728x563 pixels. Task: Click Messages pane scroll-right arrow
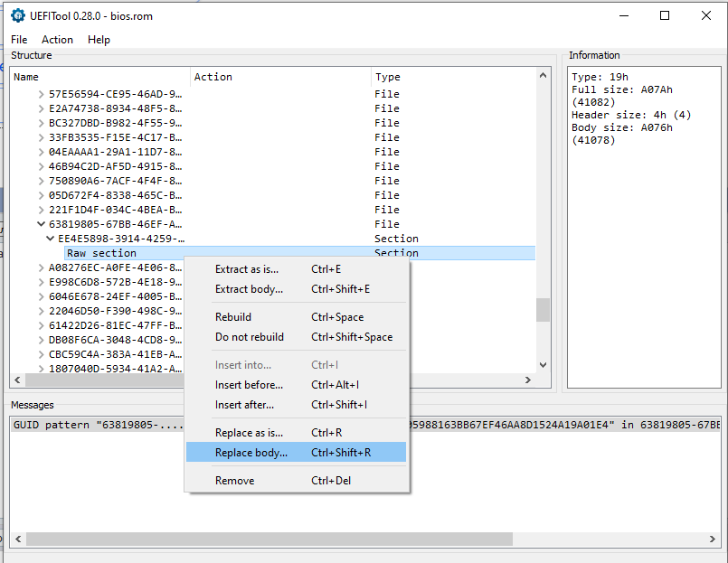click(713, 539)
